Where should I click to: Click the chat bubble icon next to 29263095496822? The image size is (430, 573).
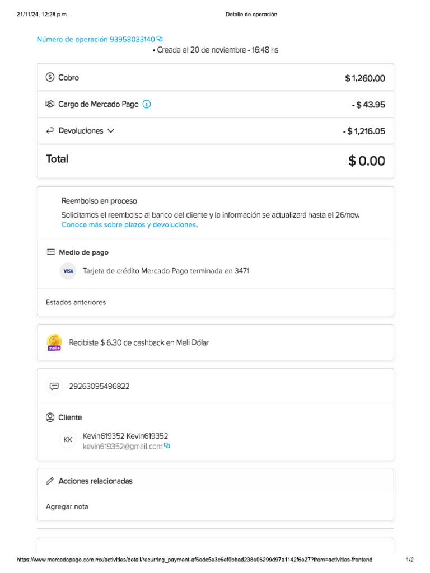pos(54,386)
